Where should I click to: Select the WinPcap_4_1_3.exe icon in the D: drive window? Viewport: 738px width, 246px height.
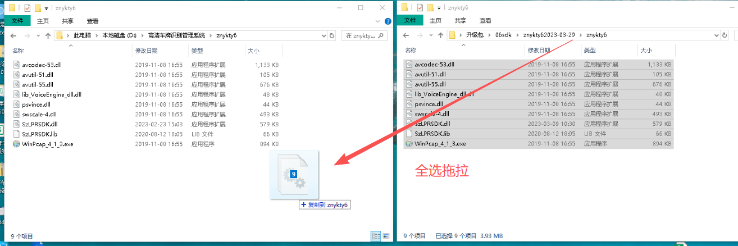17,144
